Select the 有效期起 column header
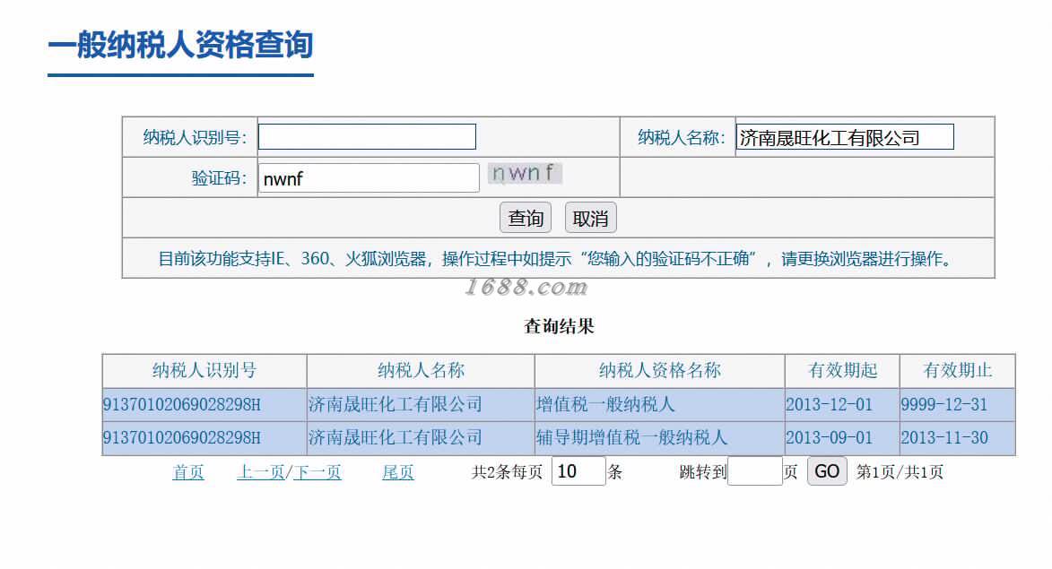 click(x=842, y=371)
